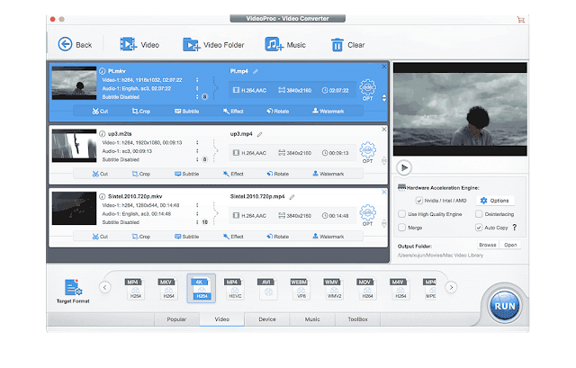Crop the up3.m2ts video

(141, 174)
